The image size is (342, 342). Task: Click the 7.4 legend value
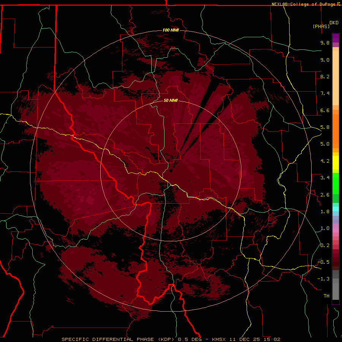pyautogui.click(x=325, y=93)
